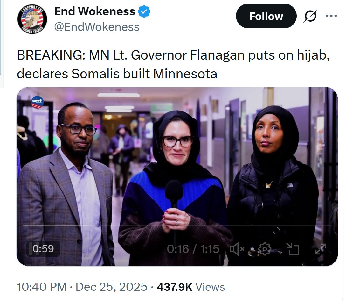Click the SOMTV logo in the video
This screenshot has height=301, width=346.
(x=37, y=102)
